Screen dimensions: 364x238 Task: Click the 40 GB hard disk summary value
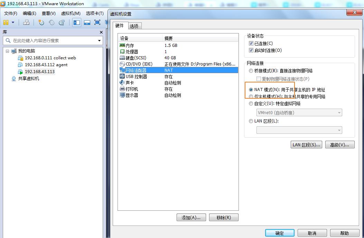click(170, 58)
